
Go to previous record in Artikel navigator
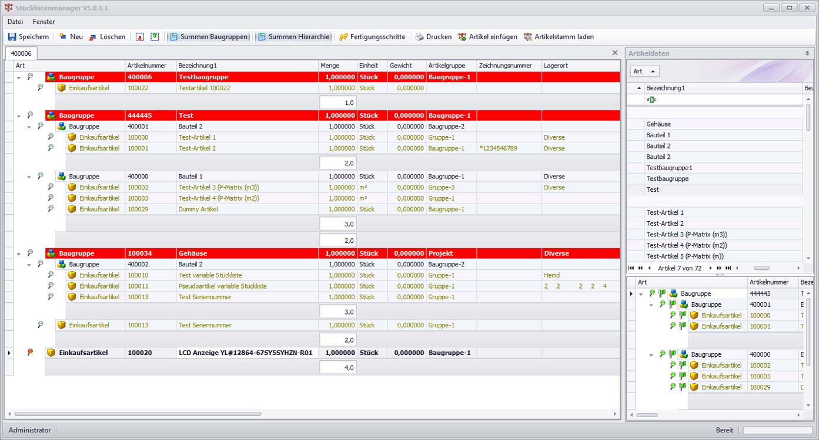(649, 268)
